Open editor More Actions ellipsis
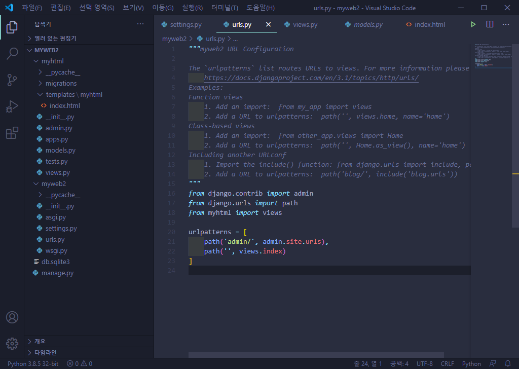 (x=506, y=24)
